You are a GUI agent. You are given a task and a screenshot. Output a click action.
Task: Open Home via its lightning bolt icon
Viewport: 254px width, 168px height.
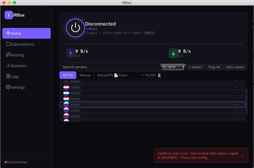[8, 33]
